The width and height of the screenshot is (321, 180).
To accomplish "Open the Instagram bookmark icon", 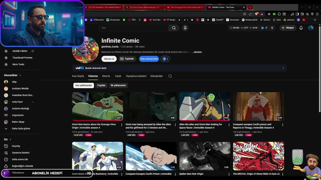I will click(x=145, y=20).
